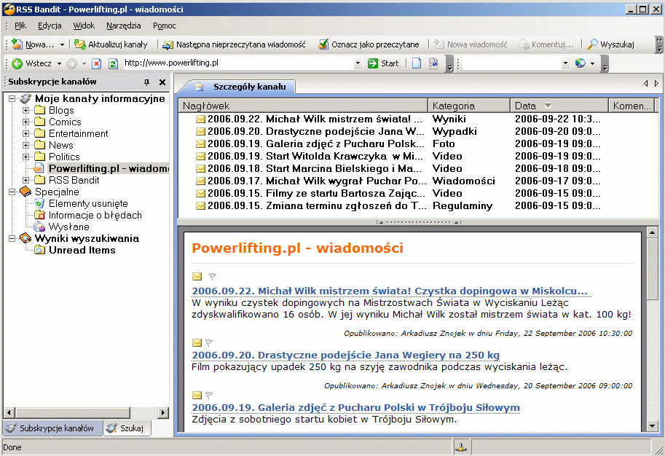Select Powerlifting.pl - wiadomości feed
Screen dimensions: 665x456
click(109, 168)
